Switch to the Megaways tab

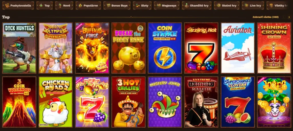click(167, 6)
